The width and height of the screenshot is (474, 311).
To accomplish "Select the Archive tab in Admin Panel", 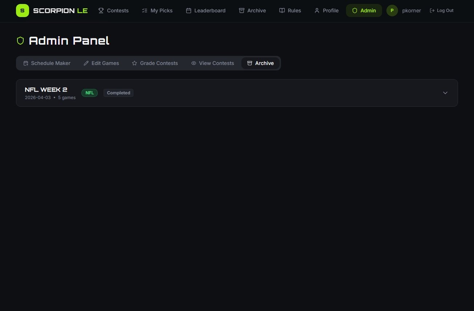I will [x=261, y=63].
